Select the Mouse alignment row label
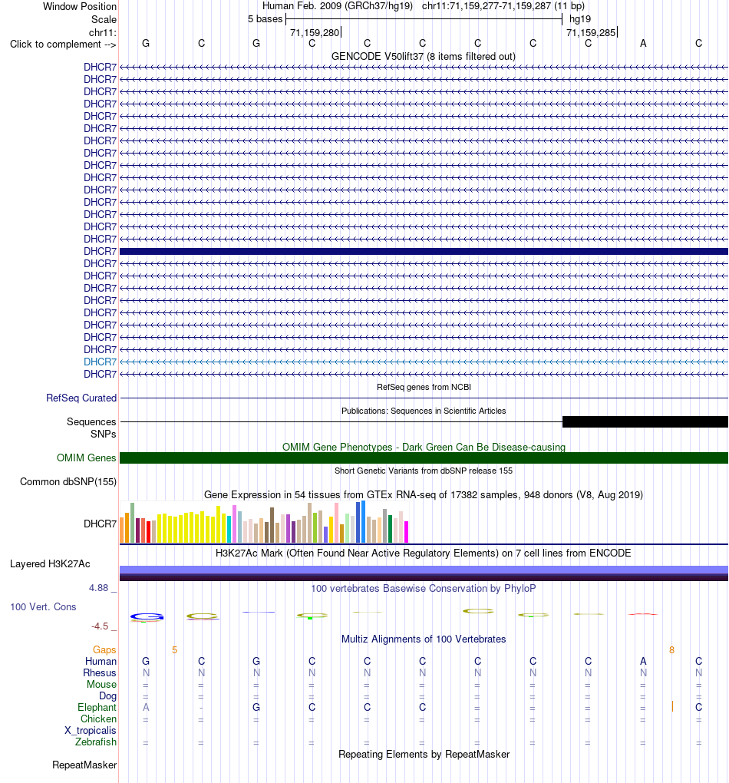729x783 pixels. pyautogui.click(x=101, y=684)
